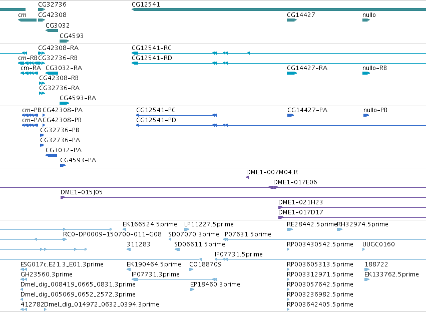Select the IP07731.5prime EST label

[239, 254]
